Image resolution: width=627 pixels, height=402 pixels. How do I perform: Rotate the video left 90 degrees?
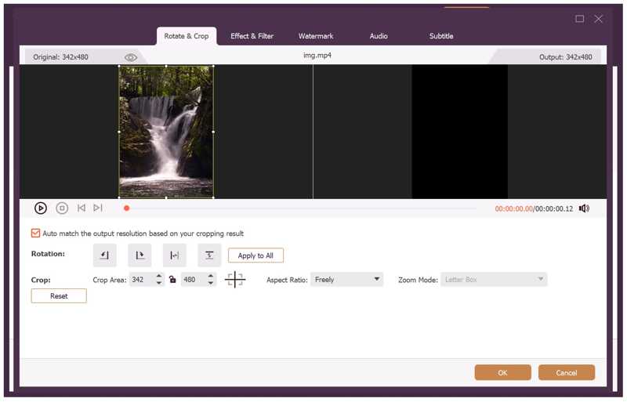[x=104, y=255]
